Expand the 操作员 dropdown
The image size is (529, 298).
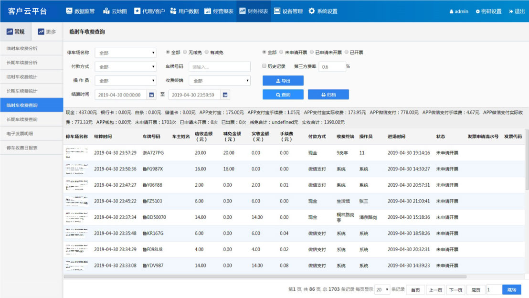coord(126,81)
